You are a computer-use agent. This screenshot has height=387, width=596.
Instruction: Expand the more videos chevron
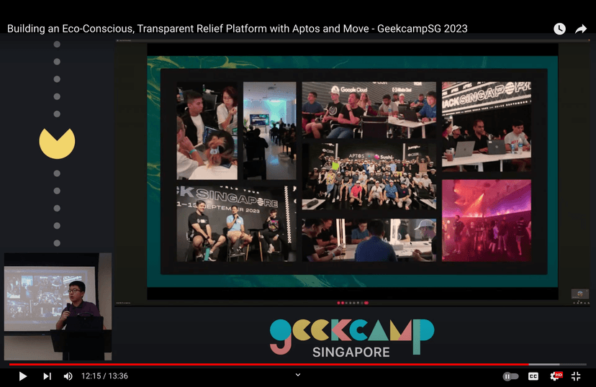coord(298,375)
